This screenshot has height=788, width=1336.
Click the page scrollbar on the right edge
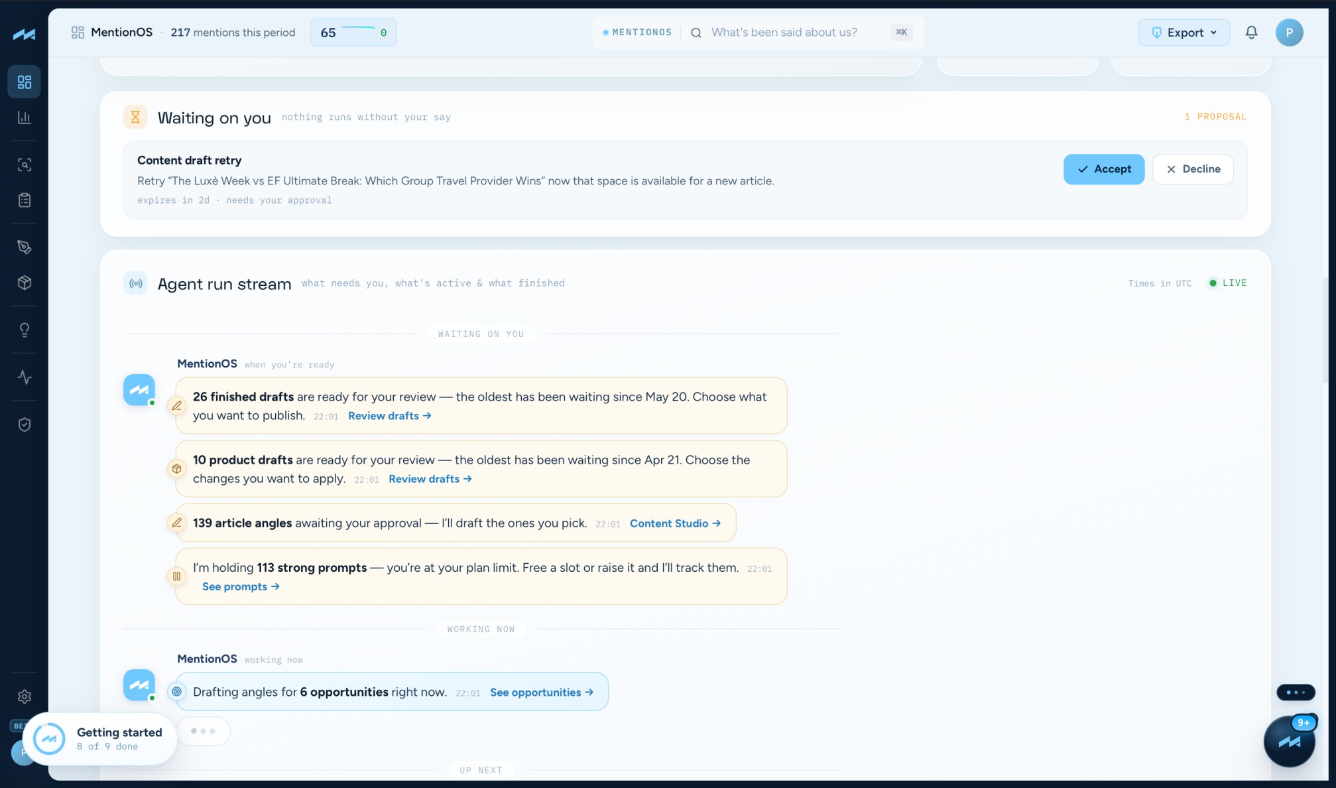[x=1325, y=330]
